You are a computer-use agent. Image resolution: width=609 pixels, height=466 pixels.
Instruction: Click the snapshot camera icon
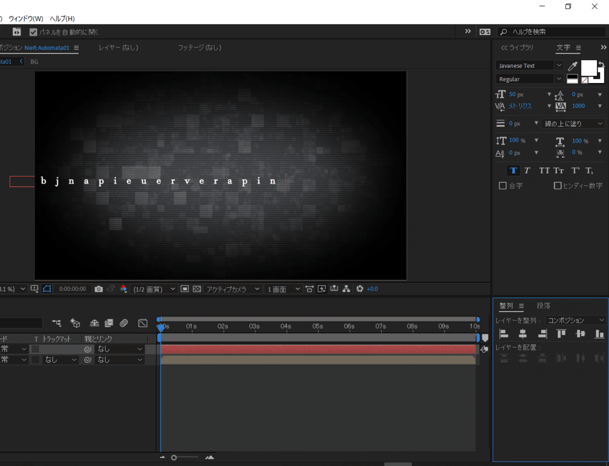(99, 289)
